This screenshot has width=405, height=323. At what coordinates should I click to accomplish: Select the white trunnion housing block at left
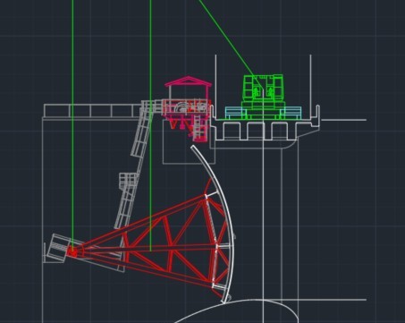(x=57, y=249)
